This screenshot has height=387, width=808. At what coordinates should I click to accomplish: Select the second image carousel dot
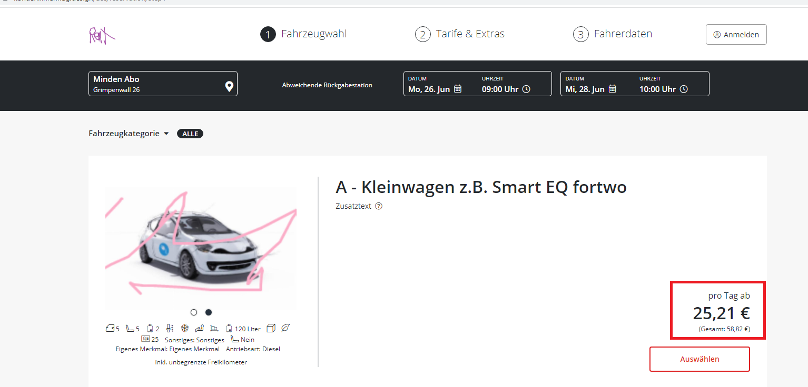click(209, 312)
